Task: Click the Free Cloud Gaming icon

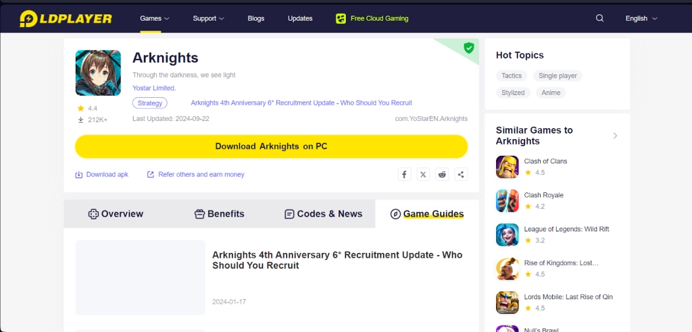Action: pyautogui.click(x=341, y=18)
